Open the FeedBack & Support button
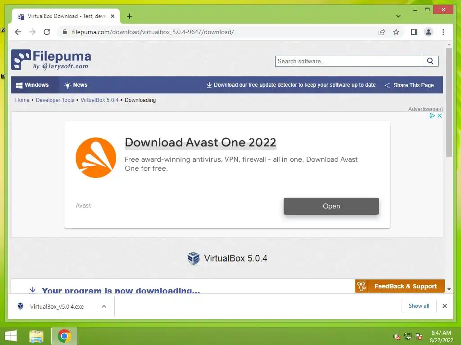This screenshot has height=345, width=461. (x=400, y=286)
